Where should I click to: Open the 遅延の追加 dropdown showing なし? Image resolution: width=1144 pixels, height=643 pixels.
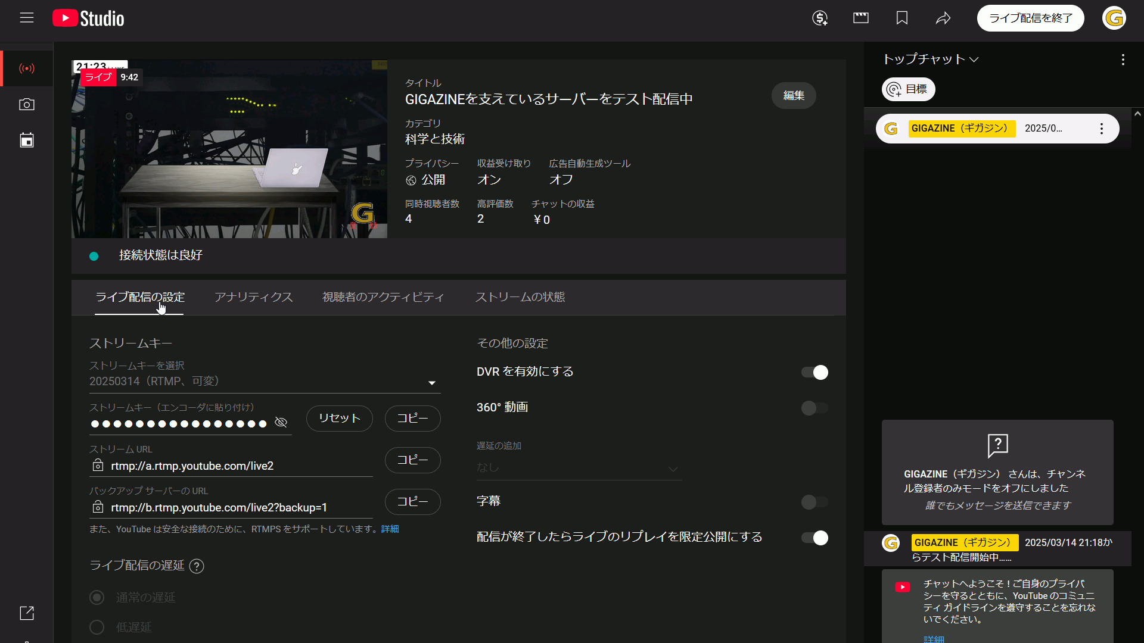coord(579,468)
